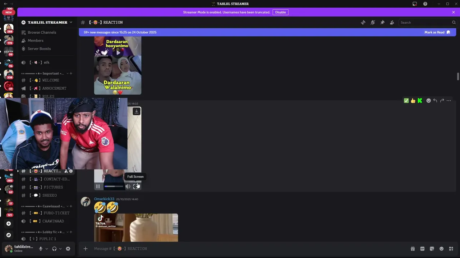Toggle microphone mute in user panel
Viewport: 460px width, 258px height.
pos(41,249)
